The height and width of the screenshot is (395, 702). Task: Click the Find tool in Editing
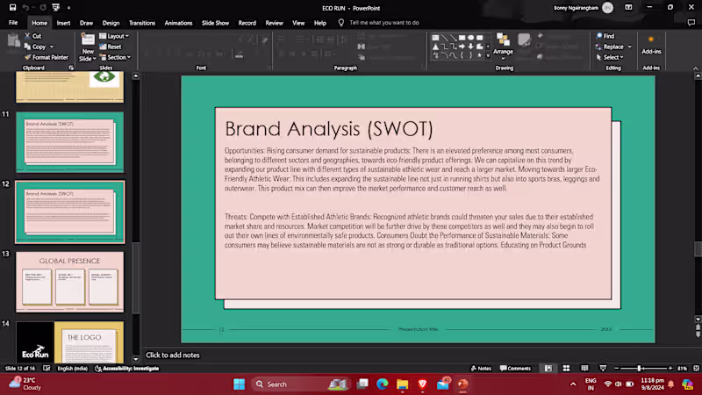coord(605,36)
